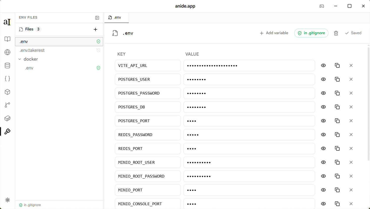Open the globe network sidebar icon
This screenshot has width=370, height=209.
point(8,52)
